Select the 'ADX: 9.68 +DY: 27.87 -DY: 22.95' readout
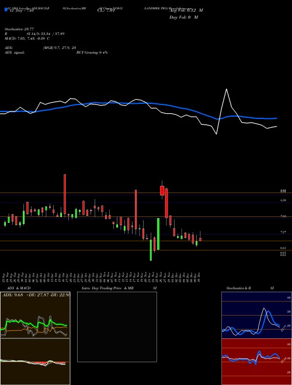 pyautogui.click(x=36, y=295)
